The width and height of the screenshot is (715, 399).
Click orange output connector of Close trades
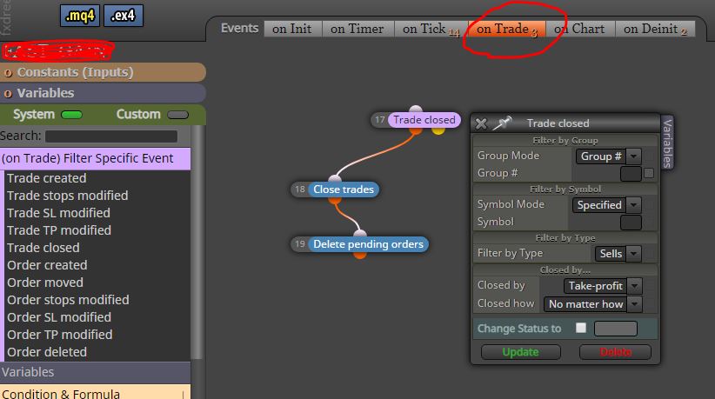tap(335, 200)
